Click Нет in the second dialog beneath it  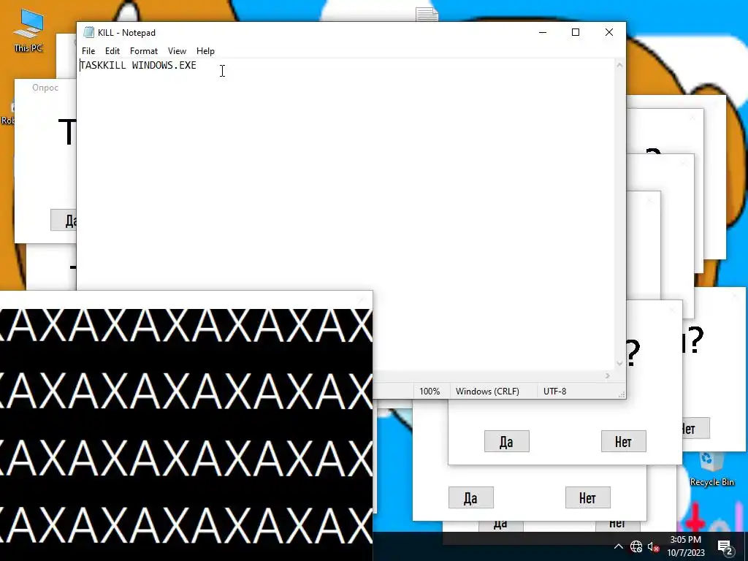click(588, 497)
